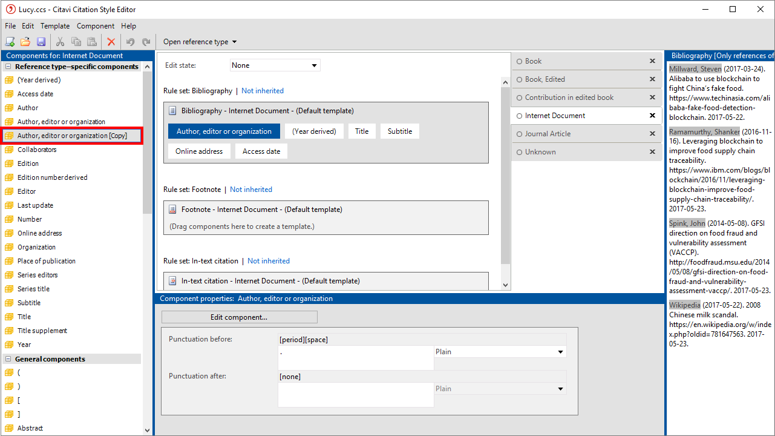The height and width of the screenshot is (436, 775).
Task: Click the icon beside Collaborators component
Action: click(x=8, y=150)
